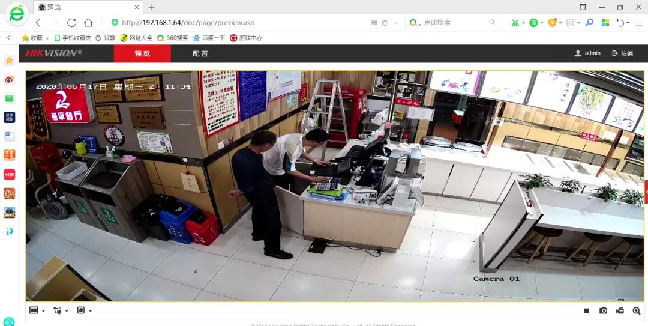Image resolution: width=648 pixels, height=326 pixels.
Task: Click the picture frame extension icon
Action: 571,23
